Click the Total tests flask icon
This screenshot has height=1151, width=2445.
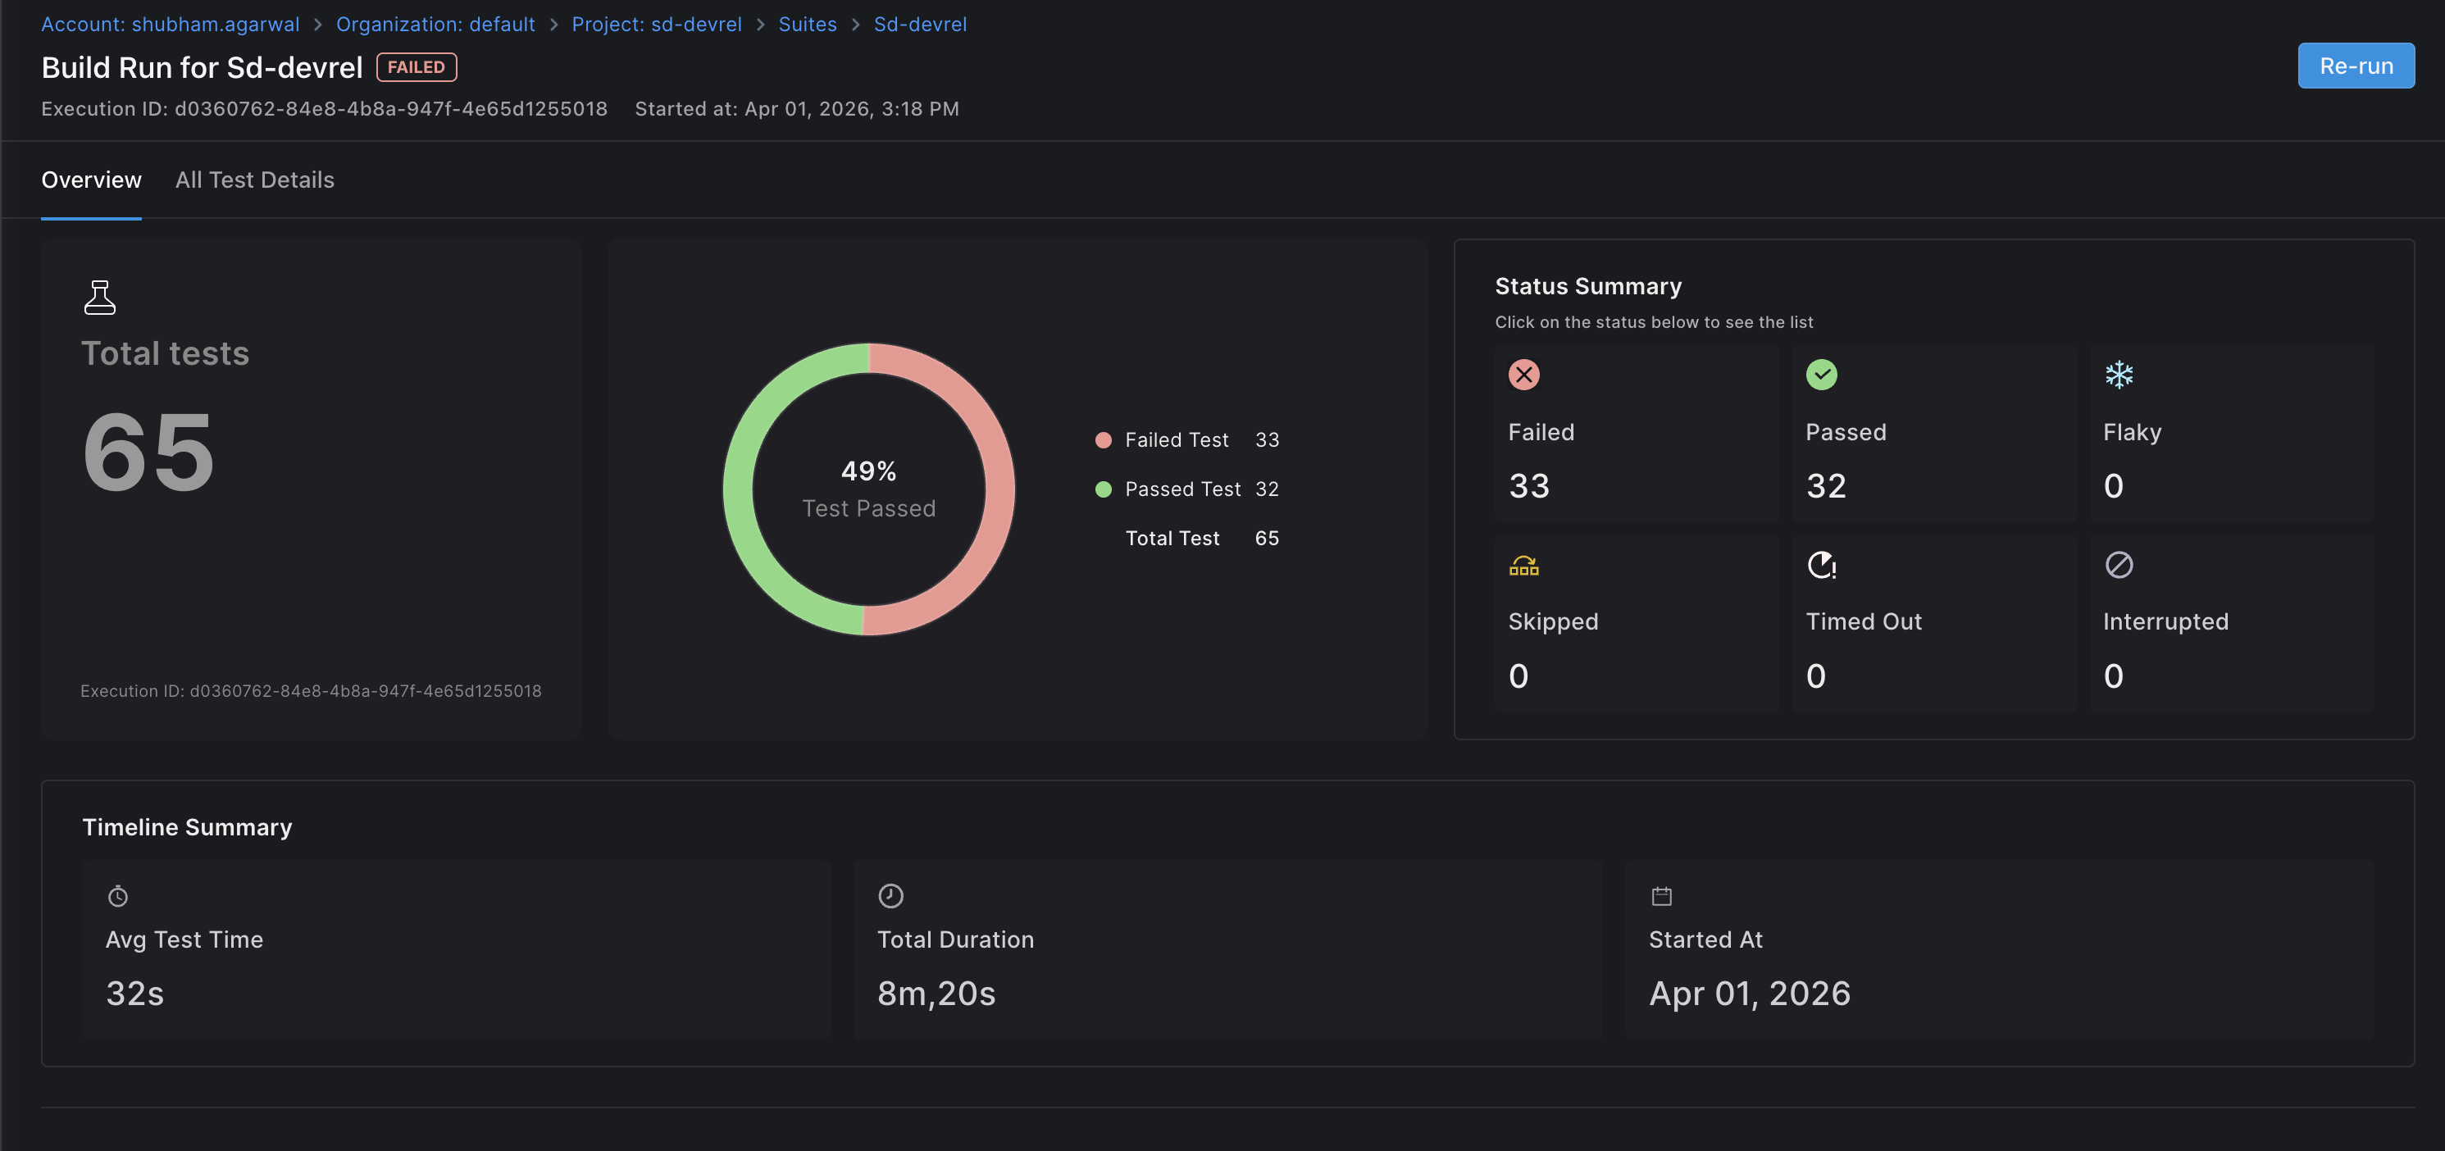(x=100, y=297)
